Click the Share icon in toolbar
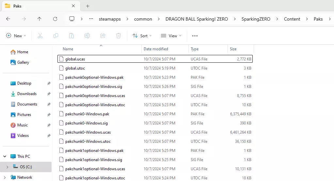The width and height of the screenshot is (334, 181). pos(103,36)
